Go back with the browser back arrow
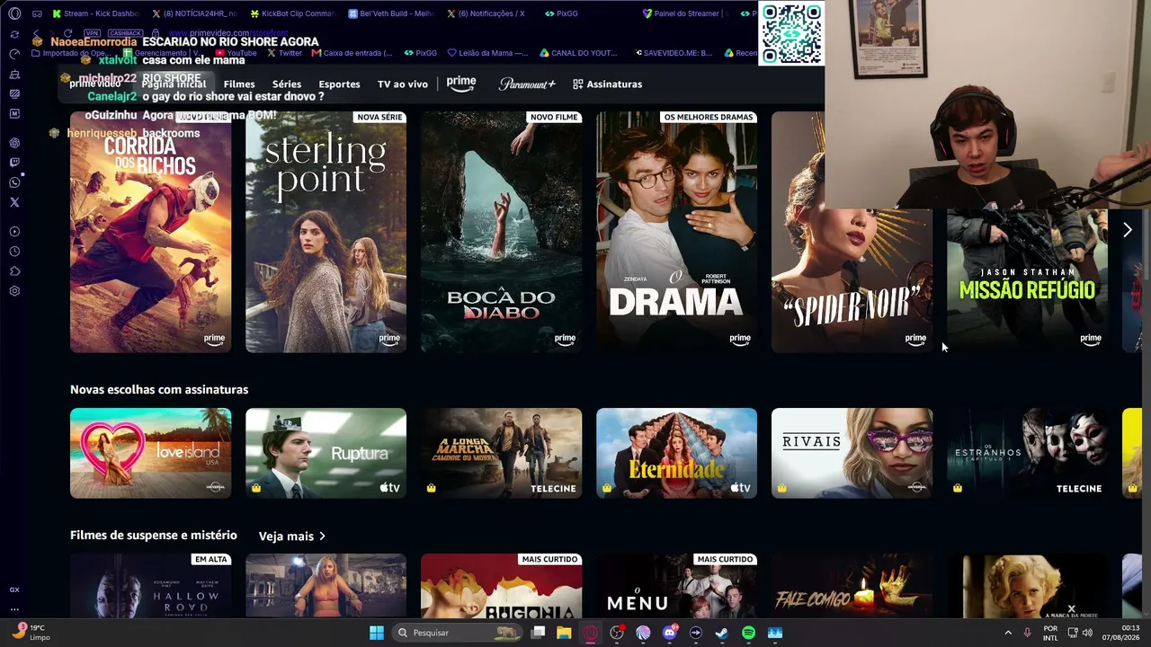1151x647 pixels. (36, 33)
